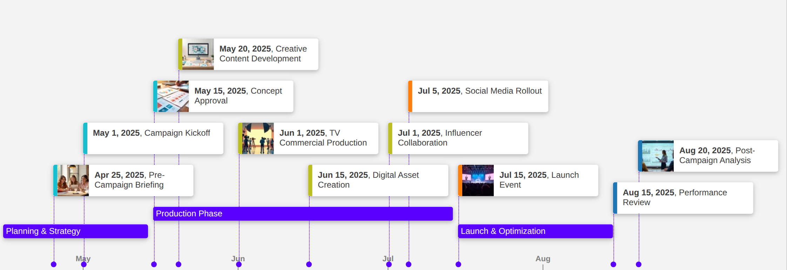787x270 pixels.
Task: Click the Jul 15 timeline dot
Action: coord(458,264)
